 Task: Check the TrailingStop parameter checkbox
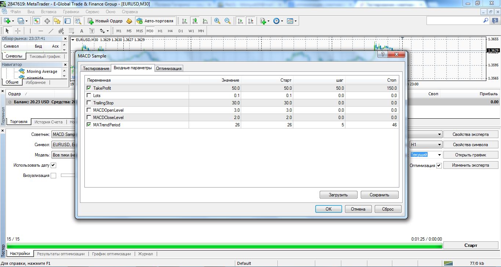[88, 103]
